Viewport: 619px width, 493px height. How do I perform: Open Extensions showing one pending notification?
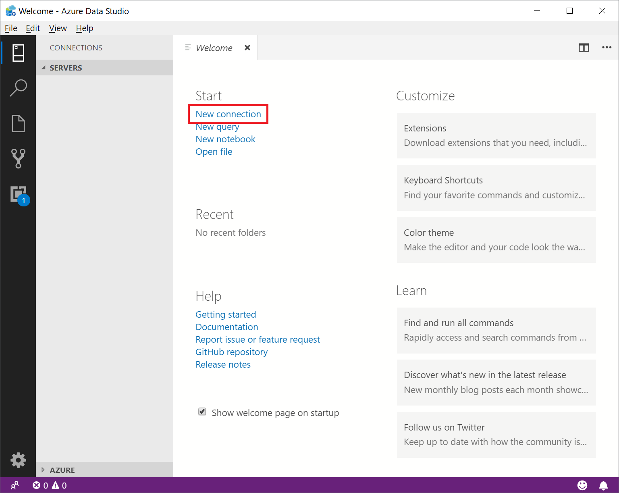[x=18, y=194]
